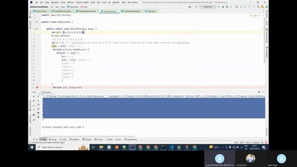
Task: Open the Refactor menu
Action: 71,2
